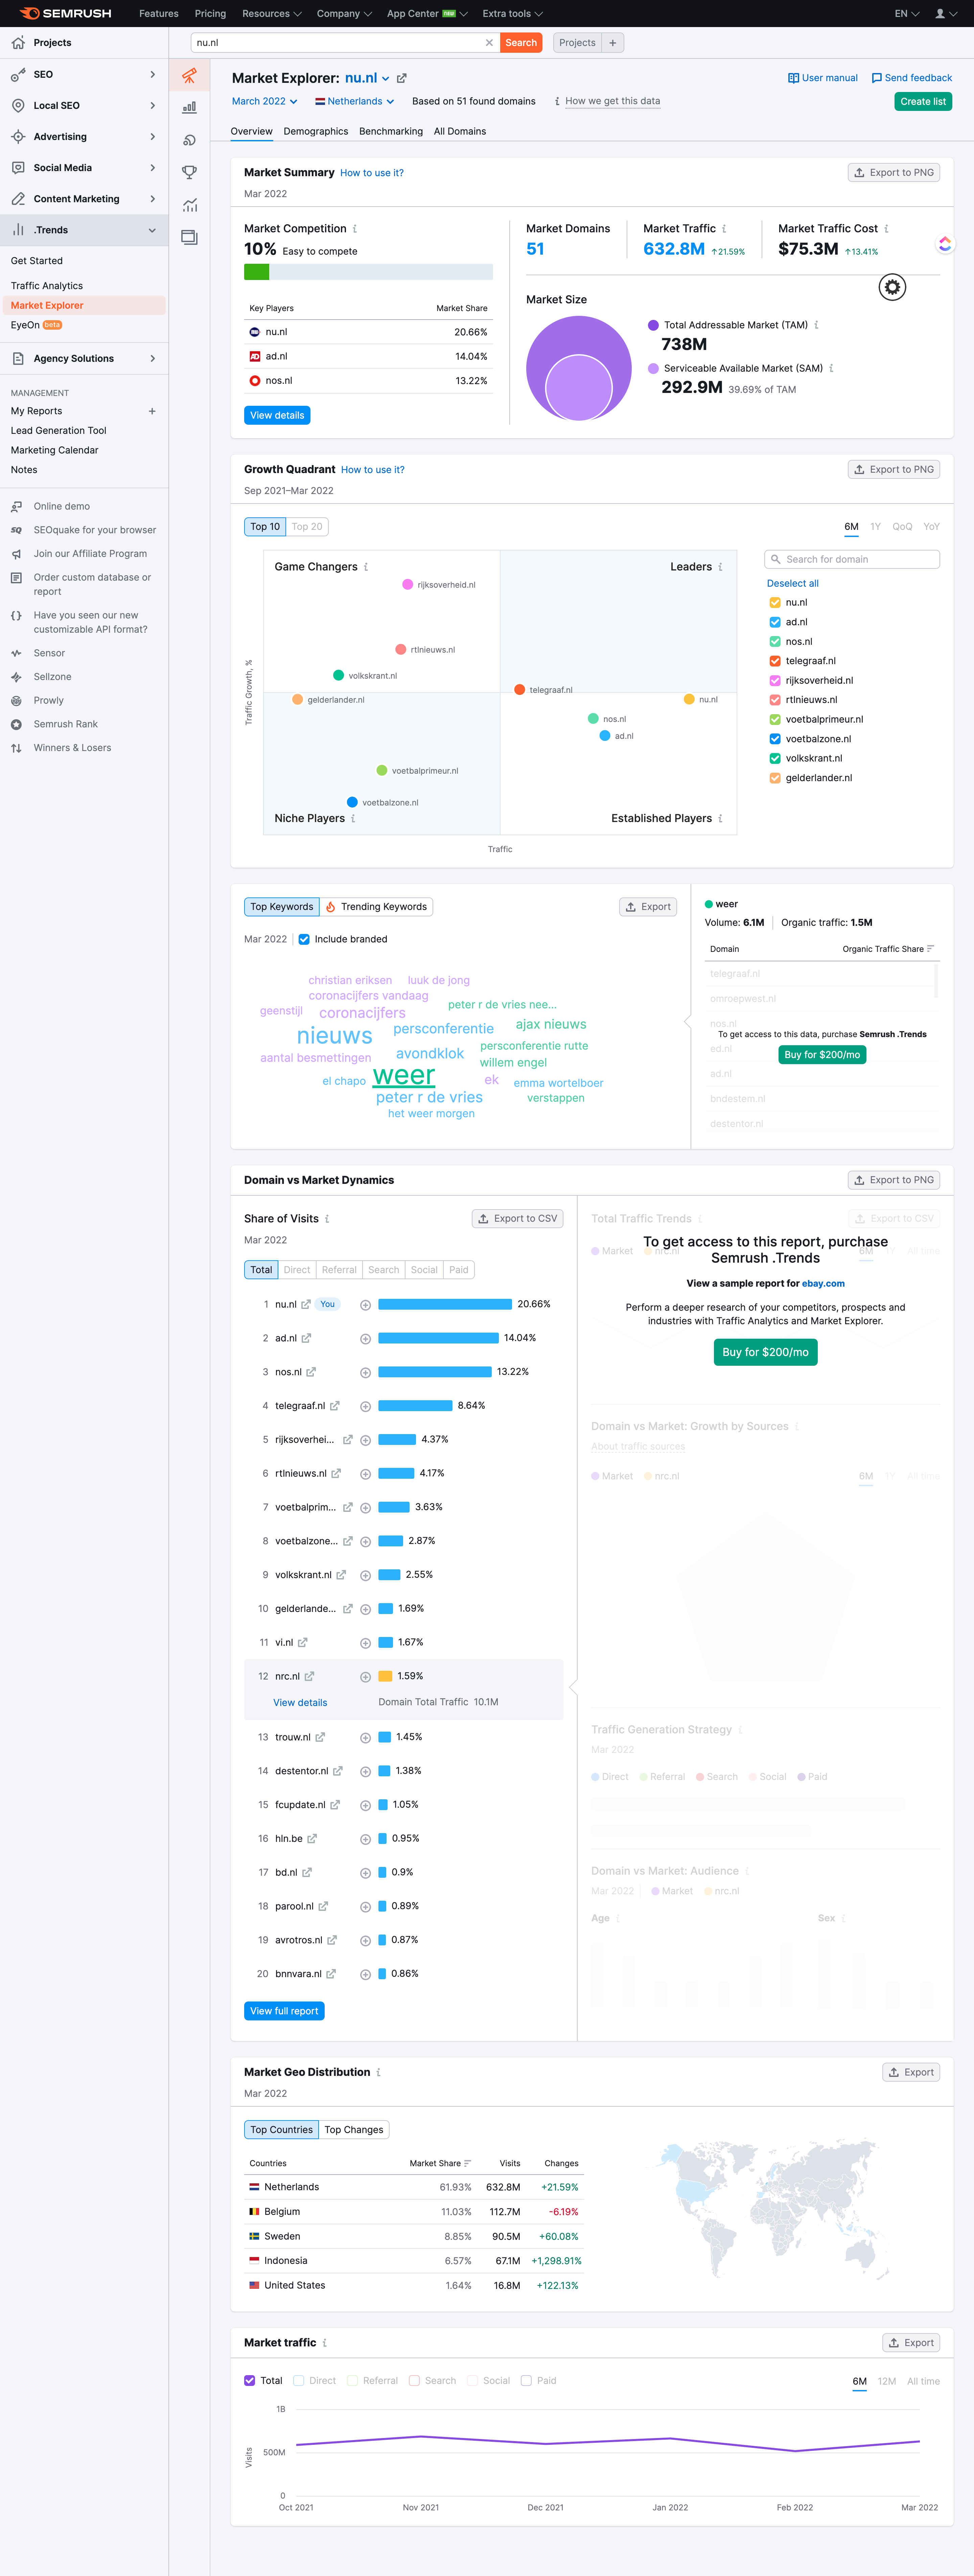Click info icon beside Market Competition
The image size is (974, 2576).
click(x=355, y=229)
